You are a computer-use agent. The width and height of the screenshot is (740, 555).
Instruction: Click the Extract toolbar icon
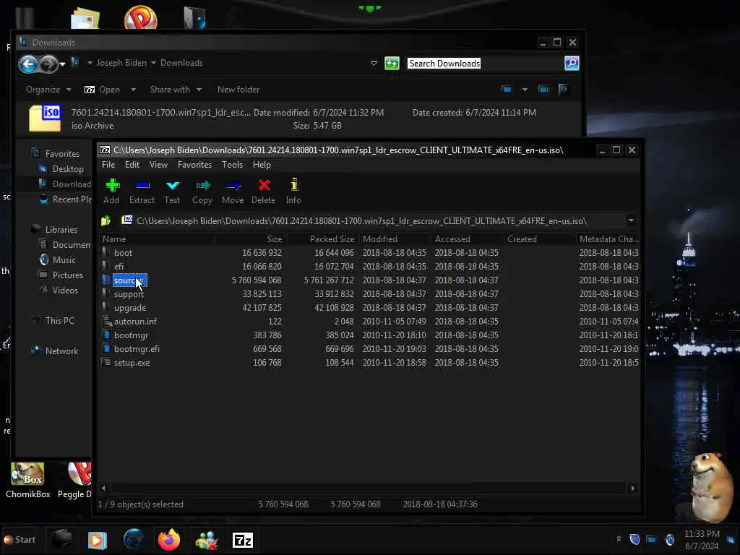point(142,191)
